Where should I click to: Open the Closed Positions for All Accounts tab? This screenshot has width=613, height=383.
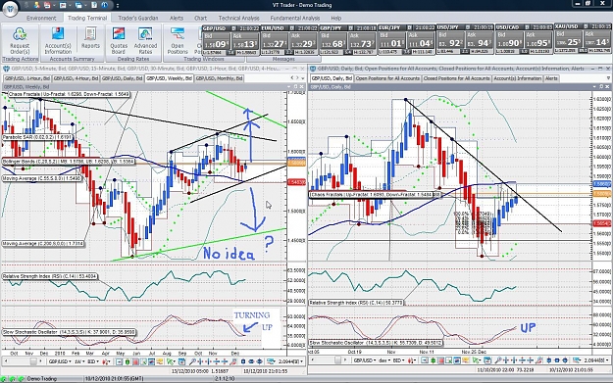(456, 78)
